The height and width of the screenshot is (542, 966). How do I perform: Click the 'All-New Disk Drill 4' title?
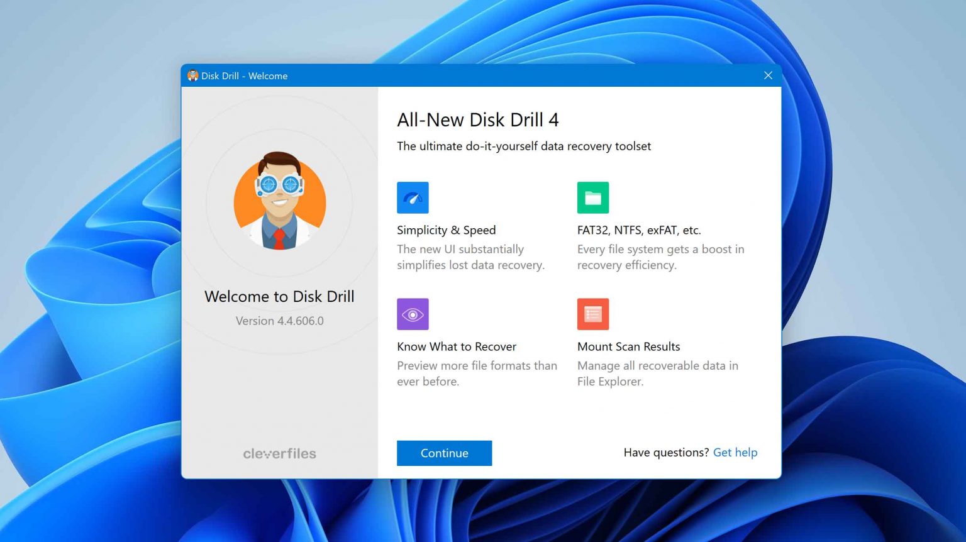pyautogui.click(x=477, y=119)
